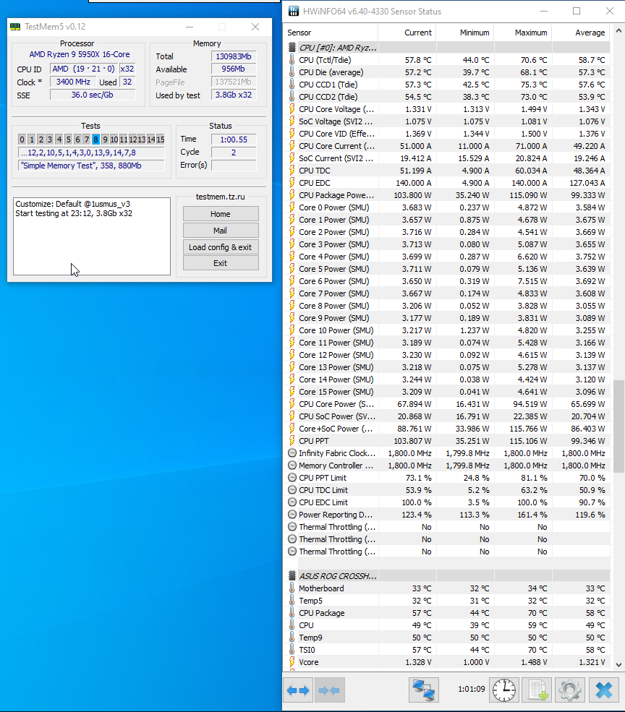The height and width of the screenshot is (712, 625).
Task: Click the clock icon beside Infinity Fabric Clock
Action: (292, 453)
